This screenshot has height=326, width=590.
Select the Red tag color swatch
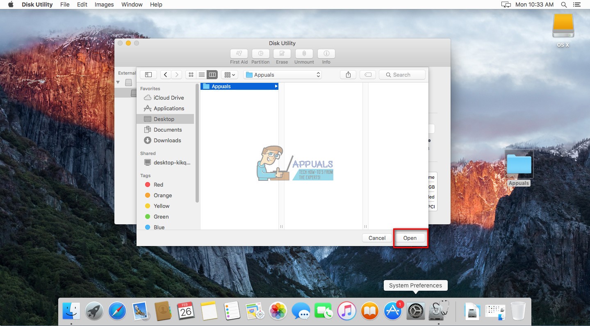coord(148,185)
